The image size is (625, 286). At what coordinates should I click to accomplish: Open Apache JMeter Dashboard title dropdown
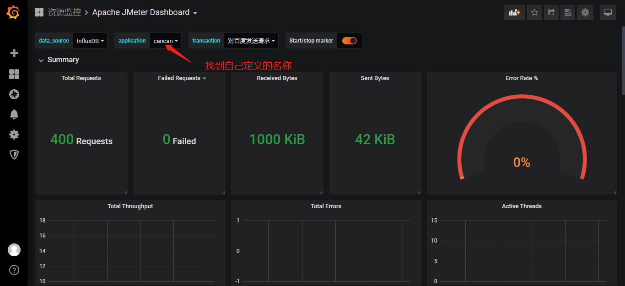point(145,12)
